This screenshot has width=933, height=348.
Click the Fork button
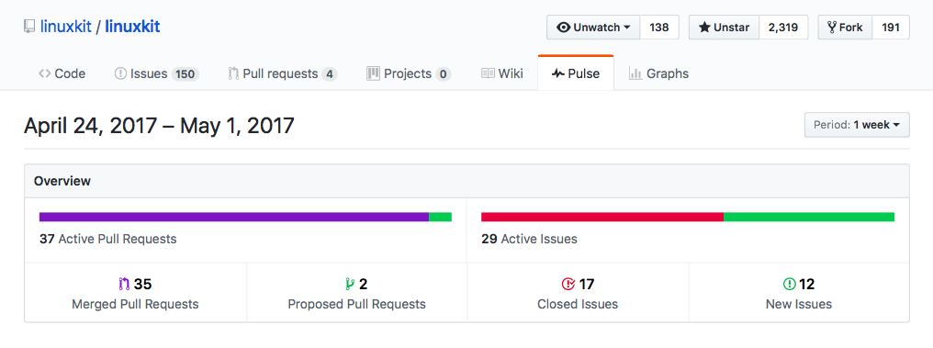coord(845,28)
